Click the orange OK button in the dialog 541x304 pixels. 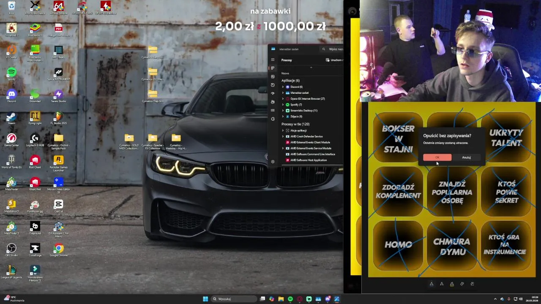[x=437, y=157]
